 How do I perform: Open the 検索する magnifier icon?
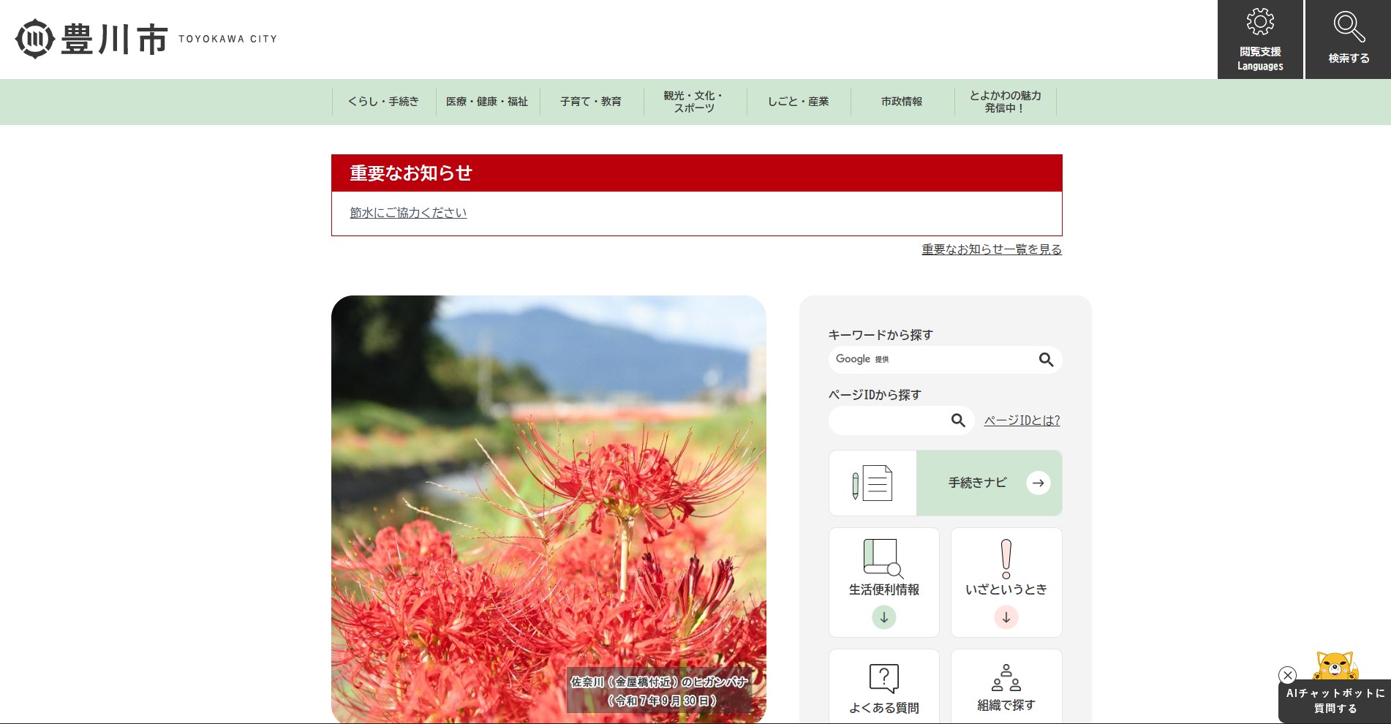click(x=1349, y=26)
